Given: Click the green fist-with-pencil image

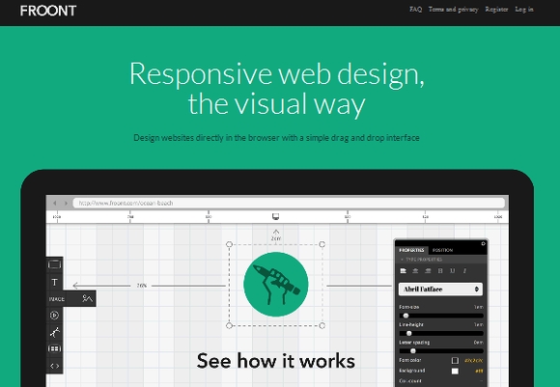Looking at the screenshot, I should (x=276, y=285).
